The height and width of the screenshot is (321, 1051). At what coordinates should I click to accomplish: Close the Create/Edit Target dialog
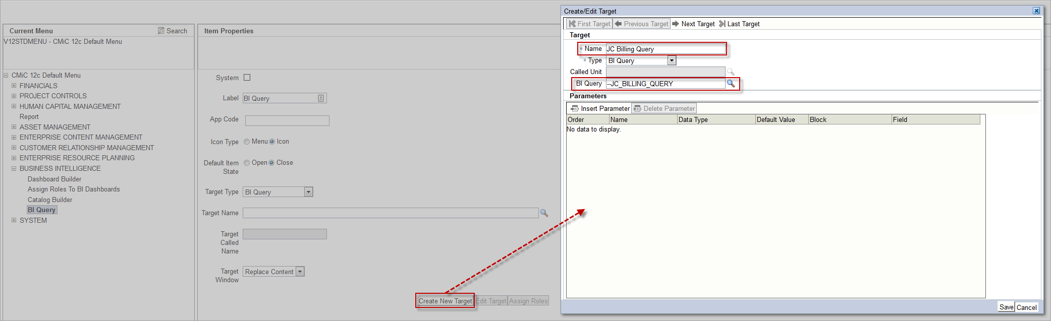(1036, 11)
